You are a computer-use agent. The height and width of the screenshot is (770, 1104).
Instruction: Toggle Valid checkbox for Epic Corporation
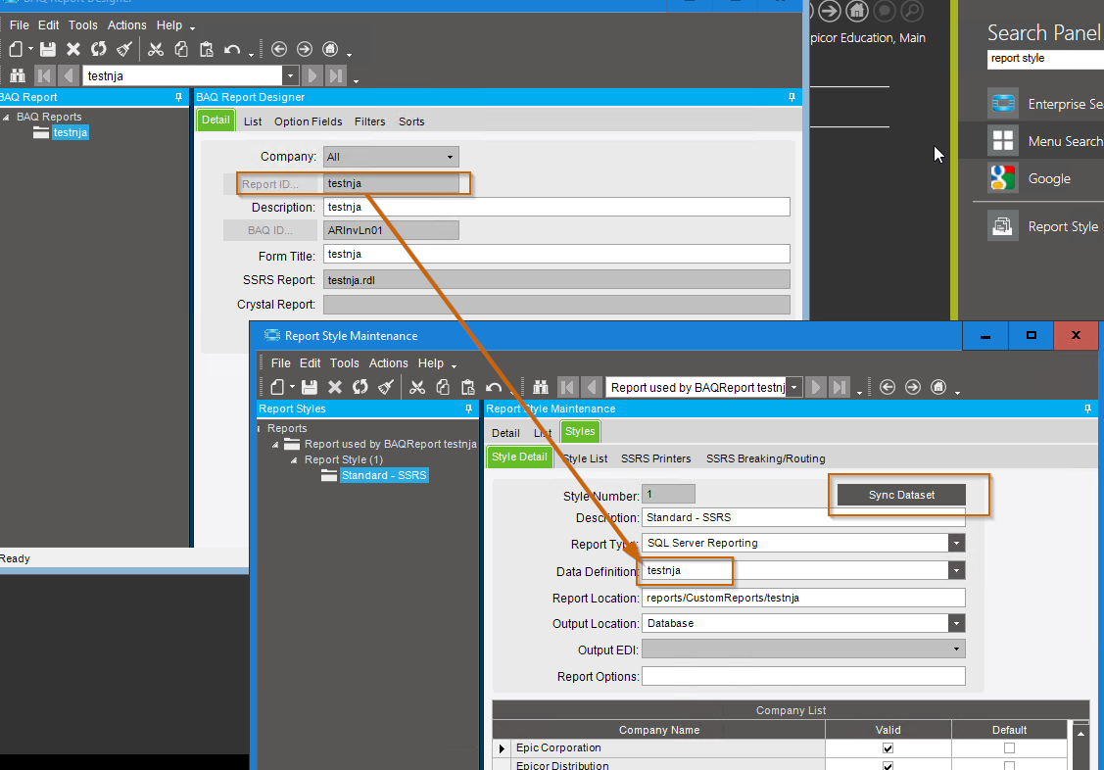tap(888, 748)
